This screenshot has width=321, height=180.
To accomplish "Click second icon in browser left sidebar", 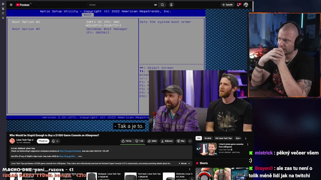I will [x=3, y=8].
